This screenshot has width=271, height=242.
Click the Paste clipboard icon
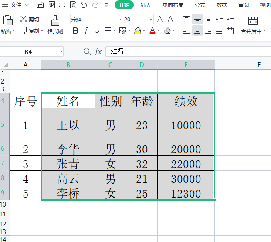click(8, 20)
